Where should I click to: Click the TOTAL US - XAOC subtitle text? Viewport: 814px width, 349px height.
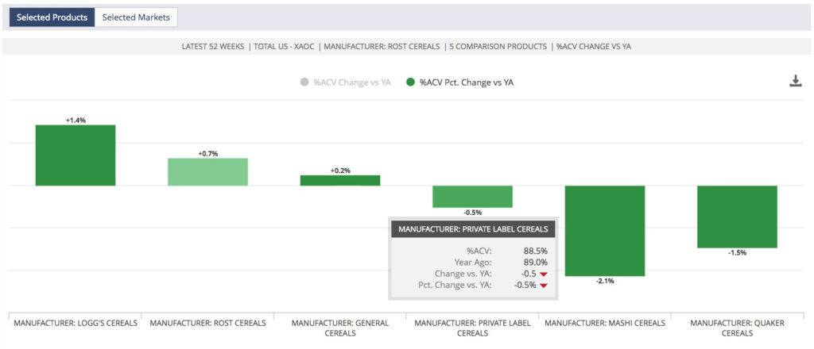[x=284, y=47]
